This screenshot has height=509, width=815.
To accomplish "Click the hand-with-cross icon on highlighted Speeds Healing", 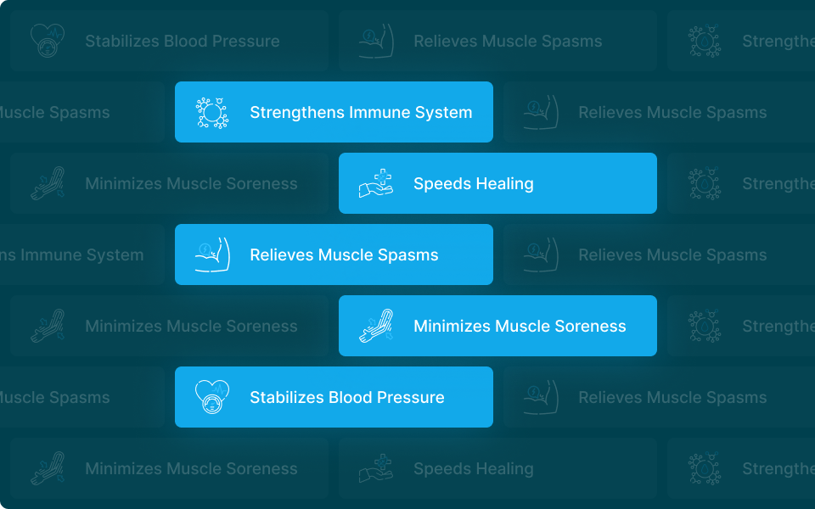I will pos(376,183).
